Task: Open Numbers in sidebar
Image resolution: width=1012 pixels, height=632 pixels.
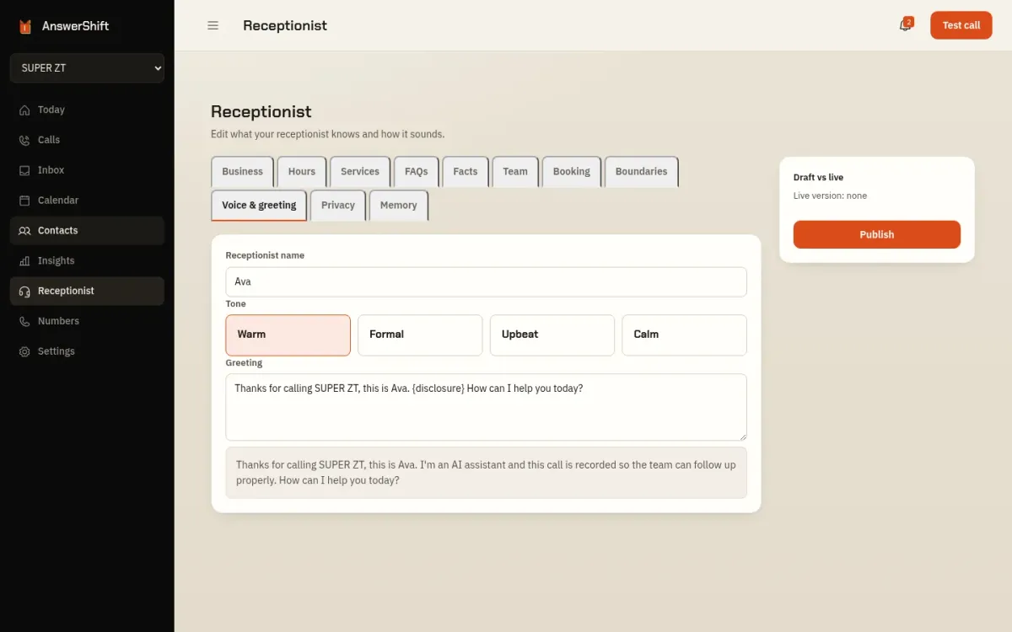Action: (87, 321)
